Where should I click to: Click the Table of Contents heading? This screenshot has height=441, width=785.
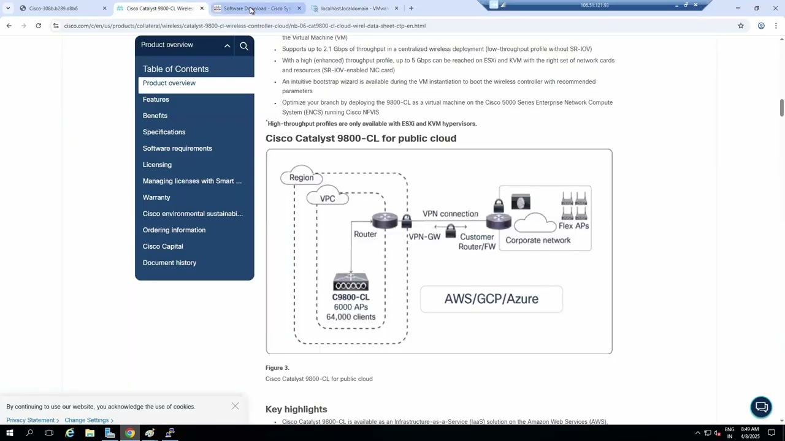click(175, 69)
